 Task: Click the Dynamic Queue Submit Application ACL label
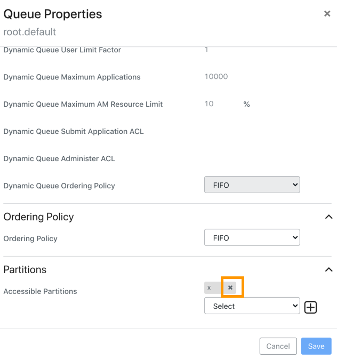coord(74,131)
